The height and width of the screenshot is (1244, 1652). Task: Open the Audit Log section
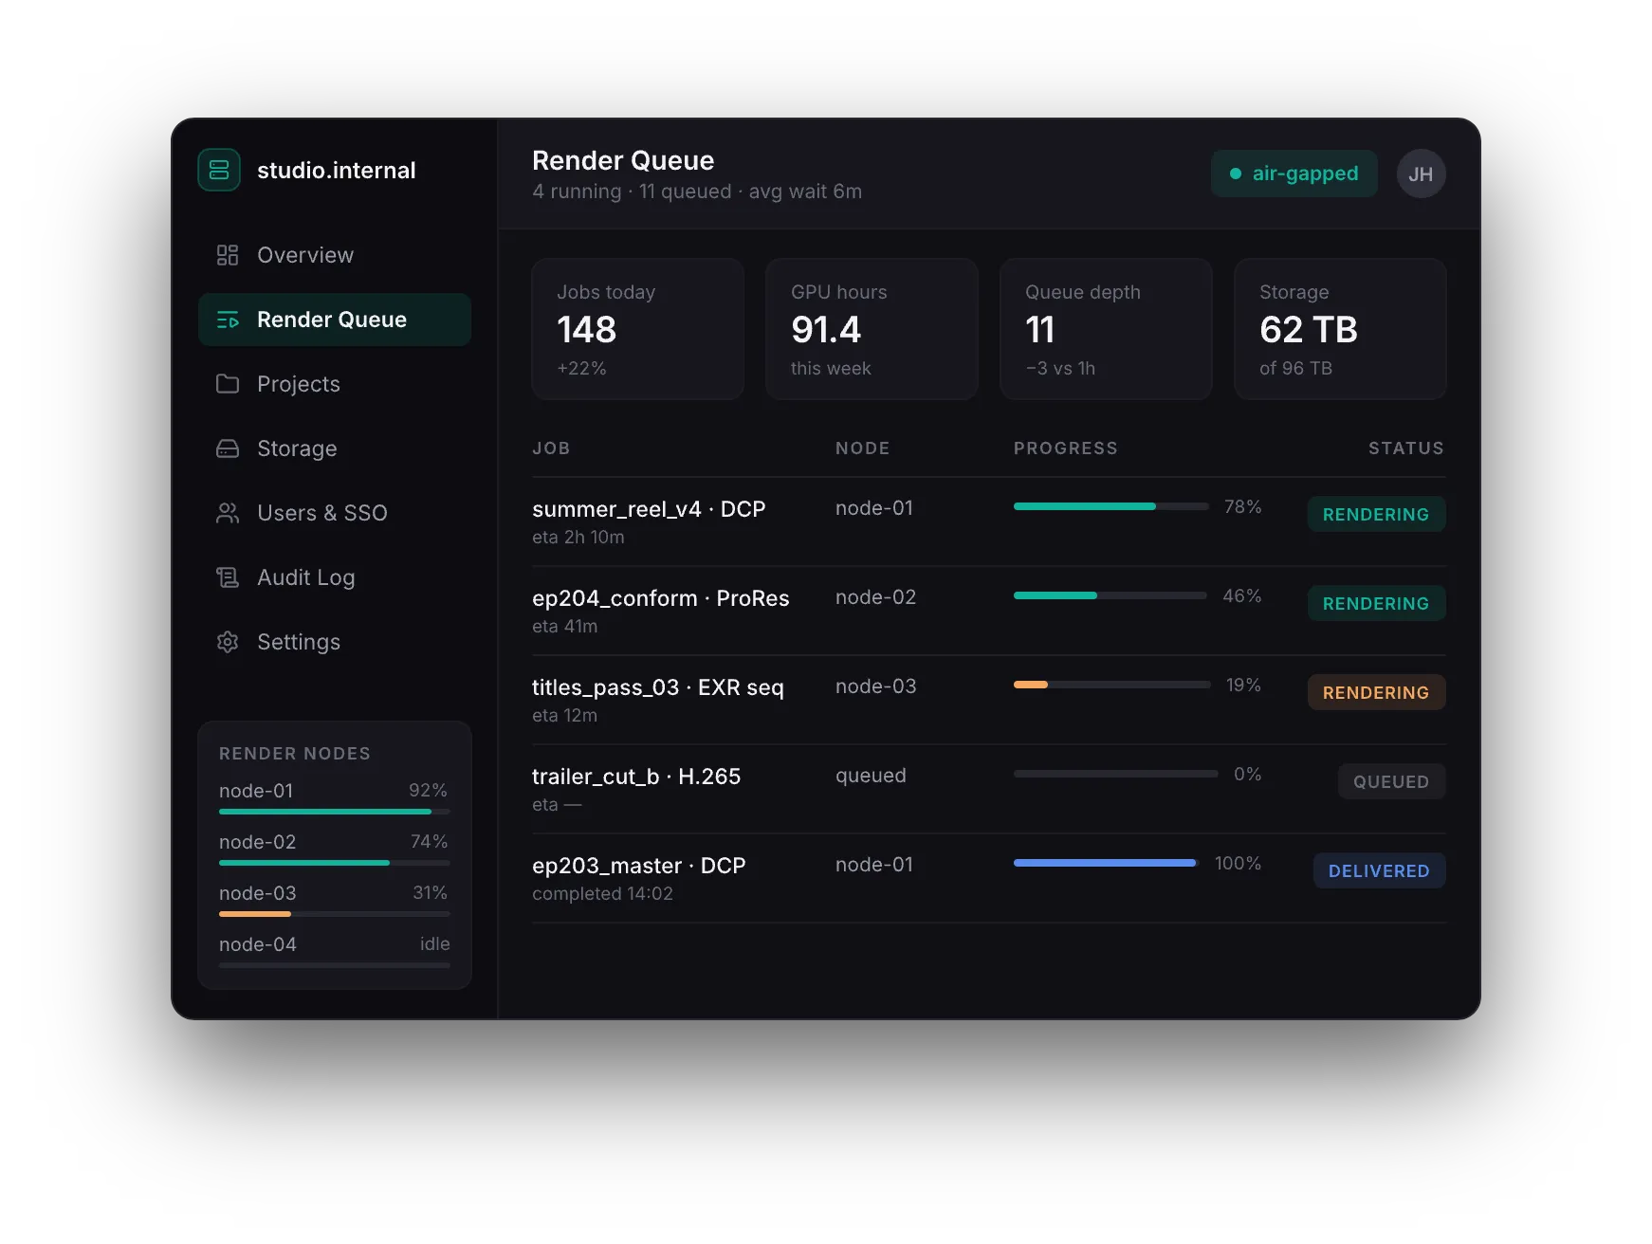pyautogui.click(x=335, y=577)
